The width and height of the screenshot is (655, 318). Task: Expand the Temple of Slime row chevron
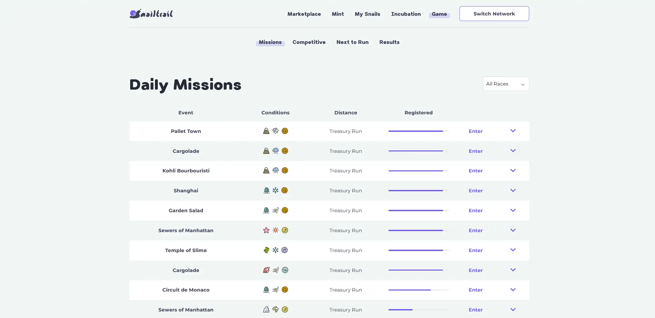tap(513, 250)
